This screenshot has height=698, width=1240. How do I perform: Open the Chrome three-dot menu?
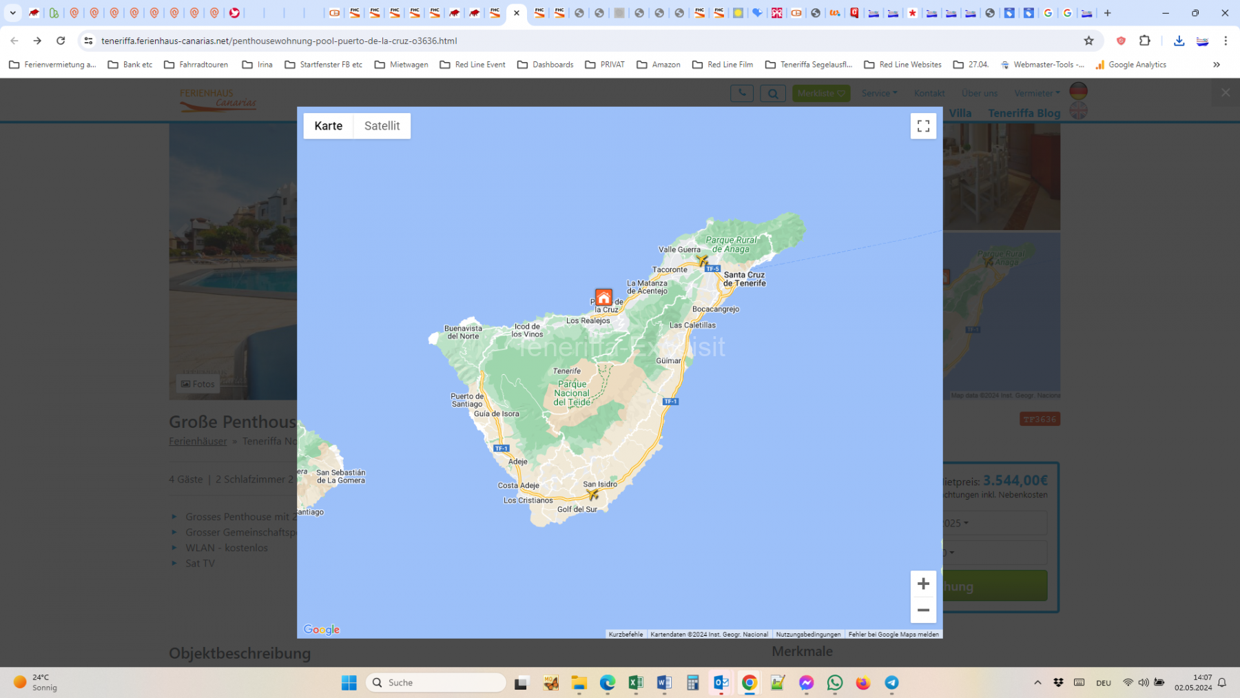pyautogui.click(x=1226, y=41)
